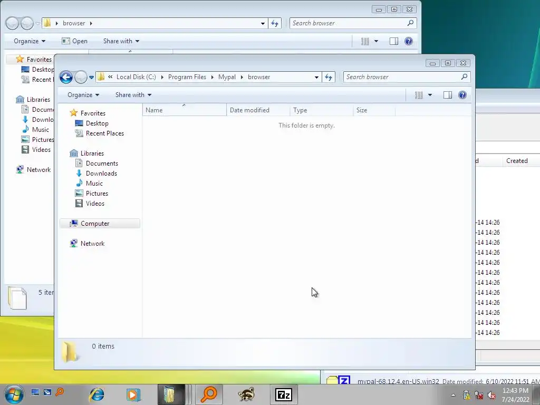Screen dimensions: 540x405
Task: Open Videos in the back window pane
Action: coord(36,149)
